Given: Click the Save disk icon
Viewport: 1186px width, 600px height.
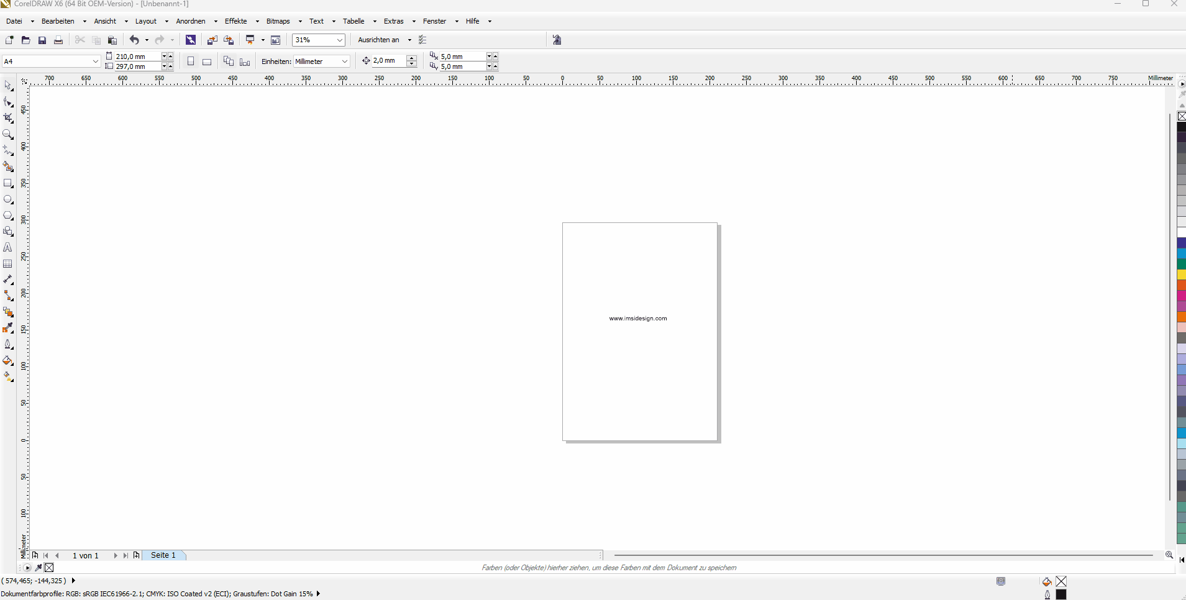Looking at the screenshot, I should click(42, 40).
